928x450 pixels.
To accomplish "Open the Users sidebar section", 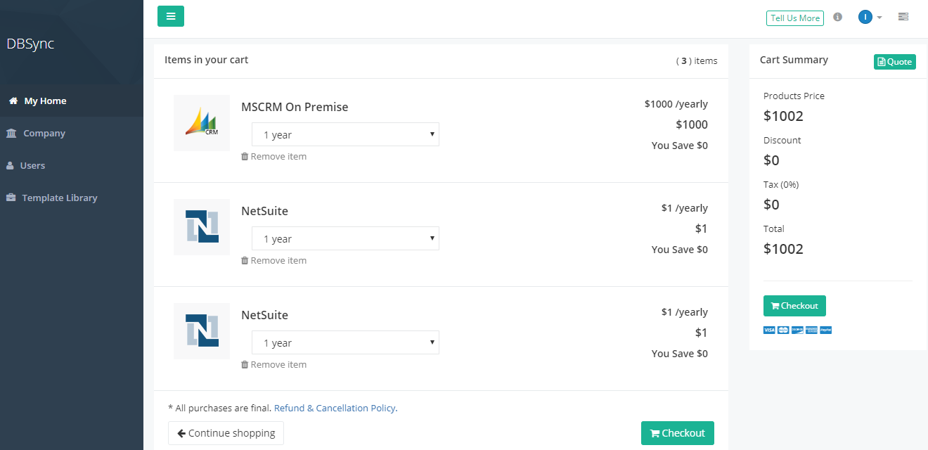I will click(32, 166).
